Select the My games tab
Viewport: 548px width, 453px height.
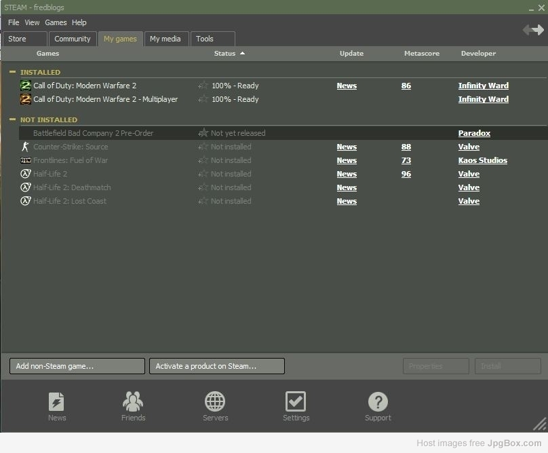click(x=120, y=39)
